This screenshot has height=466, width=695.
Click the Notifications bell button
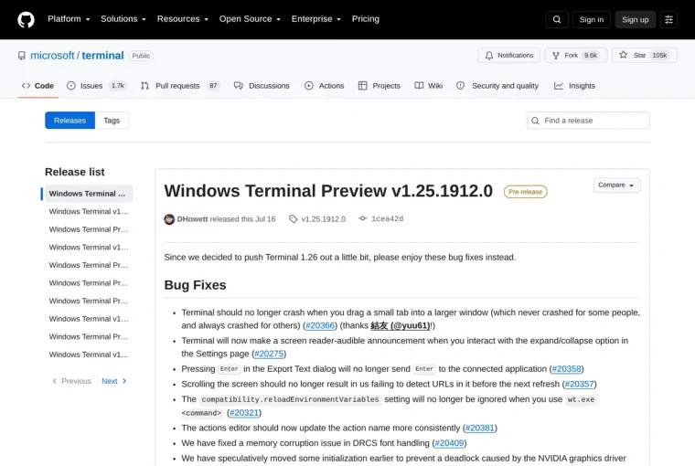508,56
